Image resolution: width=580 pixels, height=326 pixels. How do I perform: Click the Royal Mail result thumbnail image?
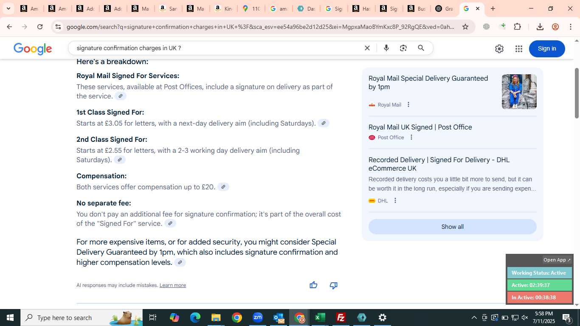click(519, 92)
